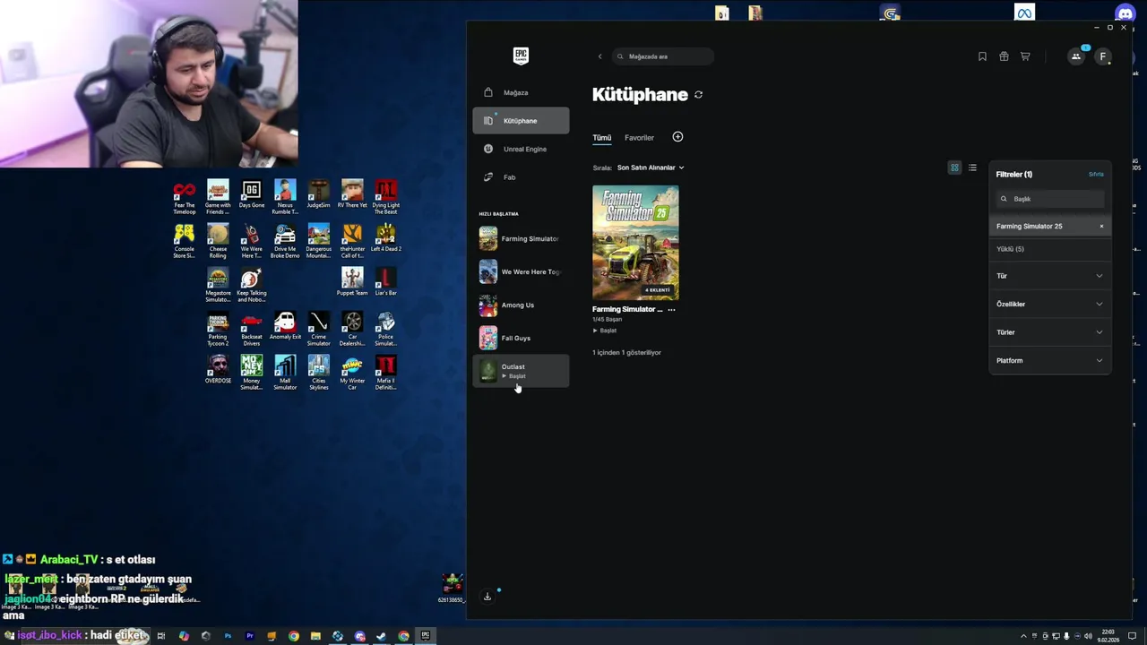Expand the Türler filter section

(x=1049, y=332)
